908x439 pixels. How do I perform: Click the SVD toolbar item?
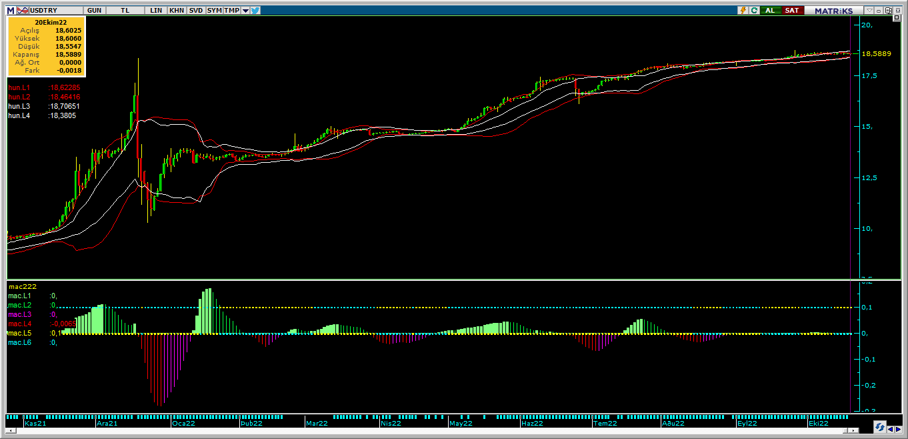pos(196,11)
